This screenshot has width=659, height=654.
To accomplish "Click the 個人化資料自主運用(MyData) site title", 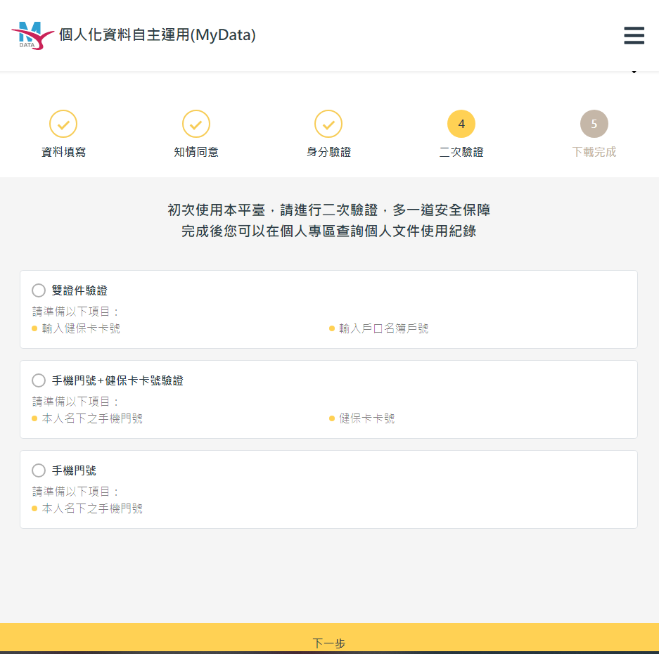I will click(x=158, y=35).
